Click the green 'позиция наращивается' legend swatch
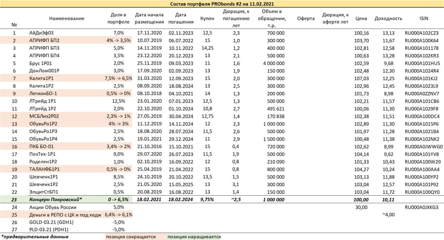 [194, 237]
